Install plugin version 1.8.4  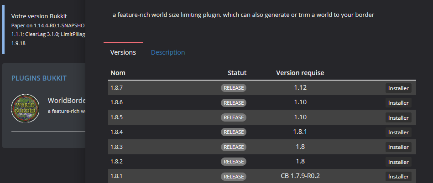coord(398,132)
